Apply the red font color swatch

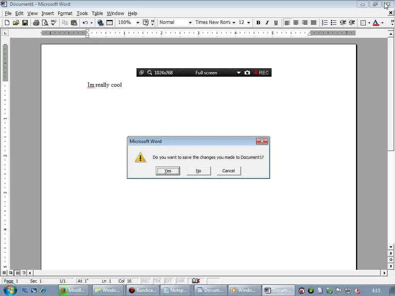pos(376,23)
